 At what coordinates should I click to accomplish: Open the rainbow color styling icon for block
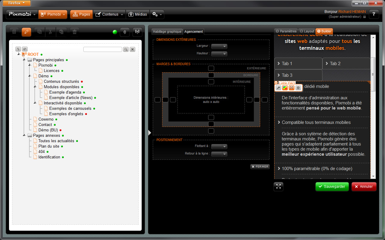285,88
